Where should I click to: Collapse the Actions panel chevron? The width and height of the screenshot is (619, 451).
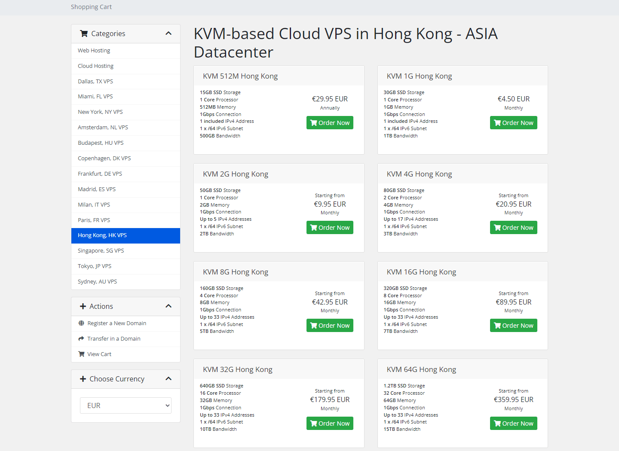169,306
